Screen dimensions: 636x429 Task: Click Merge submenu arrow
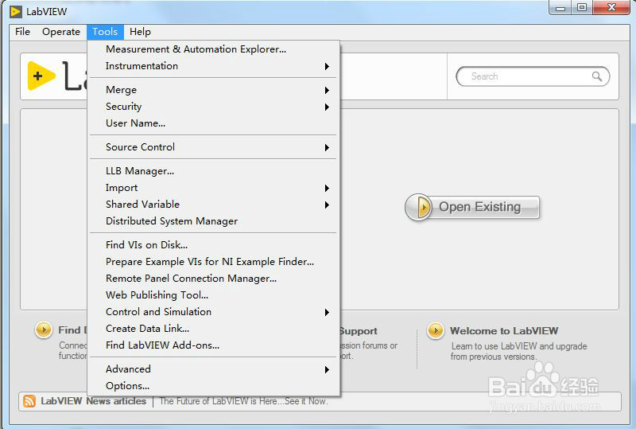(x=327, y=90)
